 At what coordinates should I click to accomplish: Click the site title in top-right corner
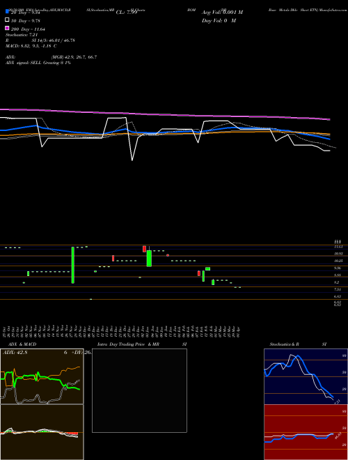[x=307, y=10]
